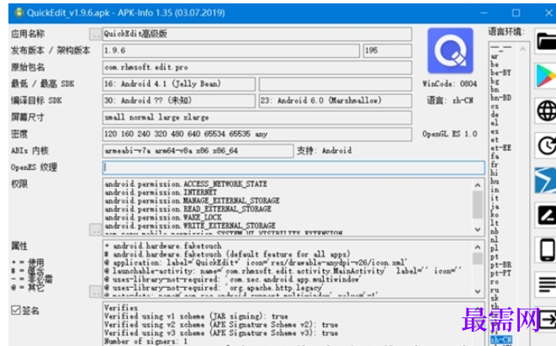Open the Google Play Store icon
This screenshot has height=346, width=556.
click(546, 76)
